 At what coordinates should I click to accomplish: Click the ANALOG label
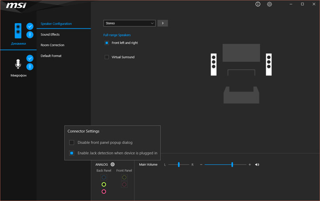click(101, 165)
